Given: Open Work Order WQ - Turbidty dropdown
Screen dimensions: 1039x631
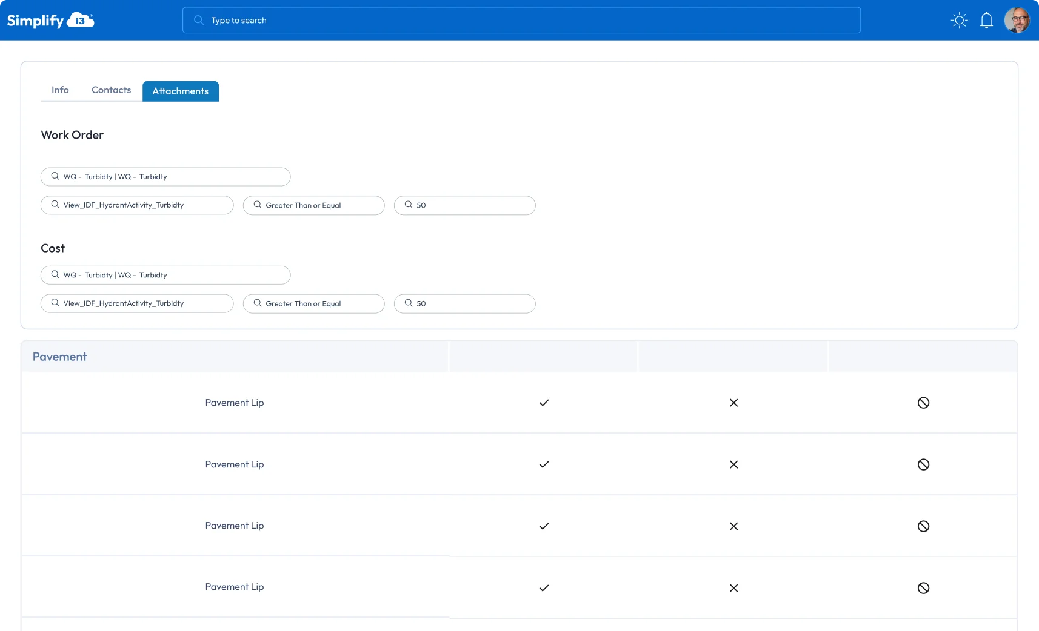Looking at the screenshot, I should (165, 177).
